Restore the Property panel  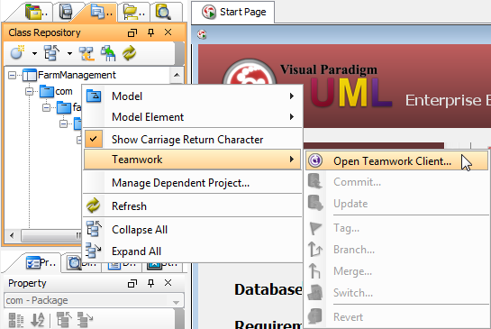click(132, 284)
